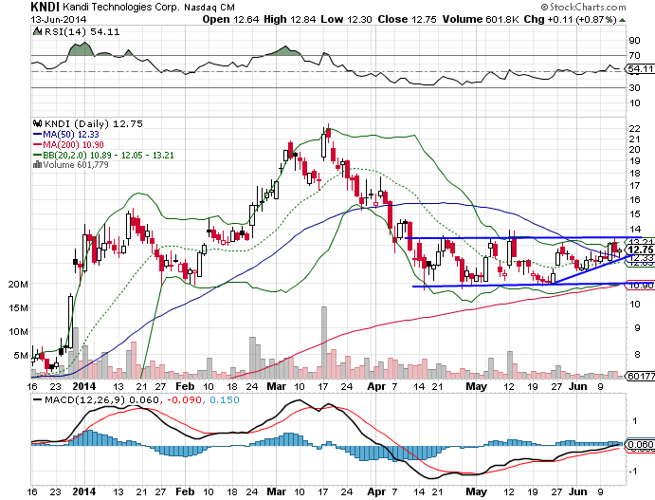Click the volume bars icon in legend
655x500 pixels.
[37, 165]
